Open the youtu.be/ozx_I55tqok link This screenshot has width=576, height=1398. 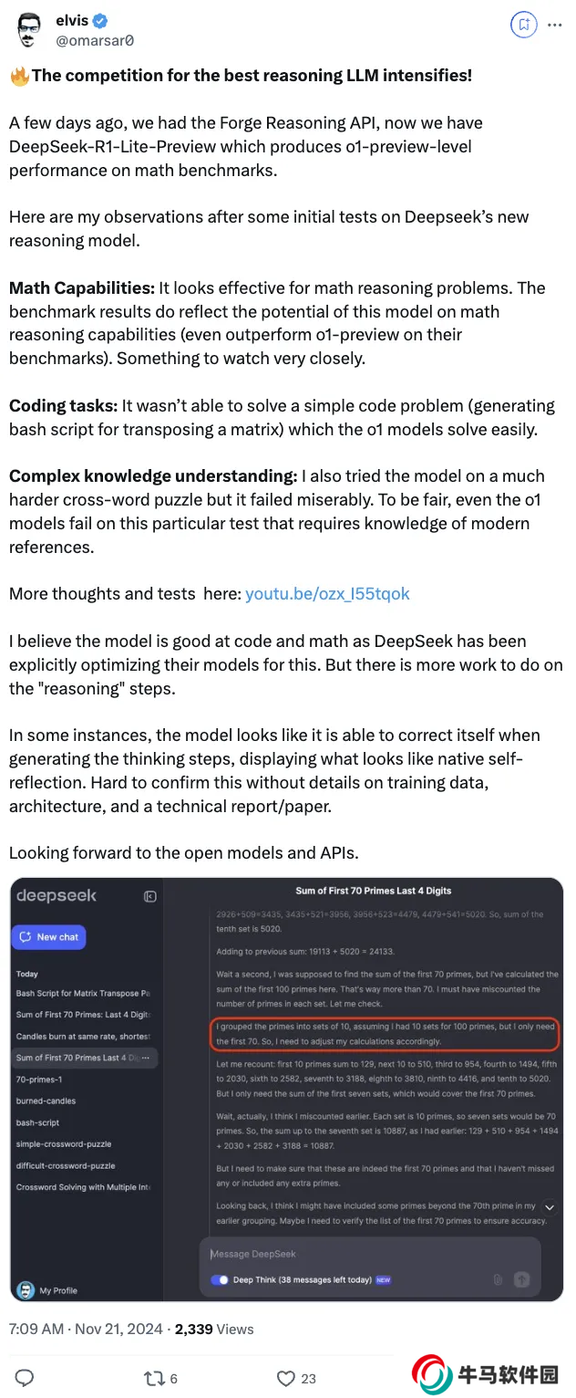(x=327, y=593)
